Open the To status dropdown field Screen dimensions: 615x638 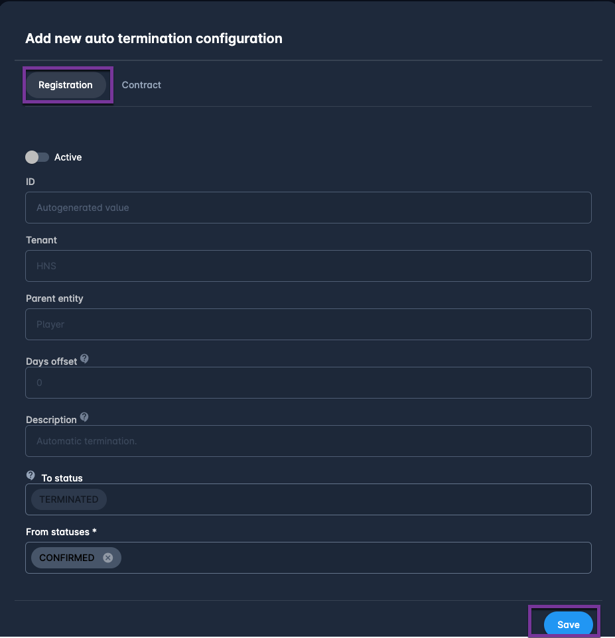tap(345, 499)
